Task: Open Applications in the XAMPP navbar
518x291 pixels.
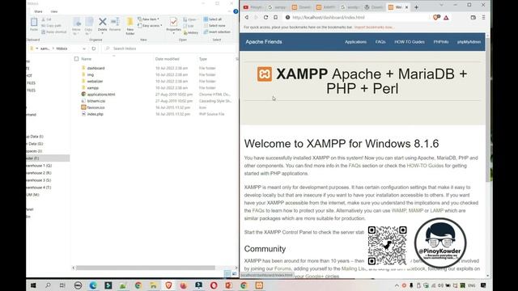Action: pos(355,42)
